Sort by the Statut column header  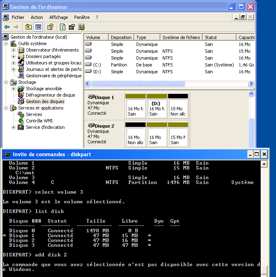[219, 37]
